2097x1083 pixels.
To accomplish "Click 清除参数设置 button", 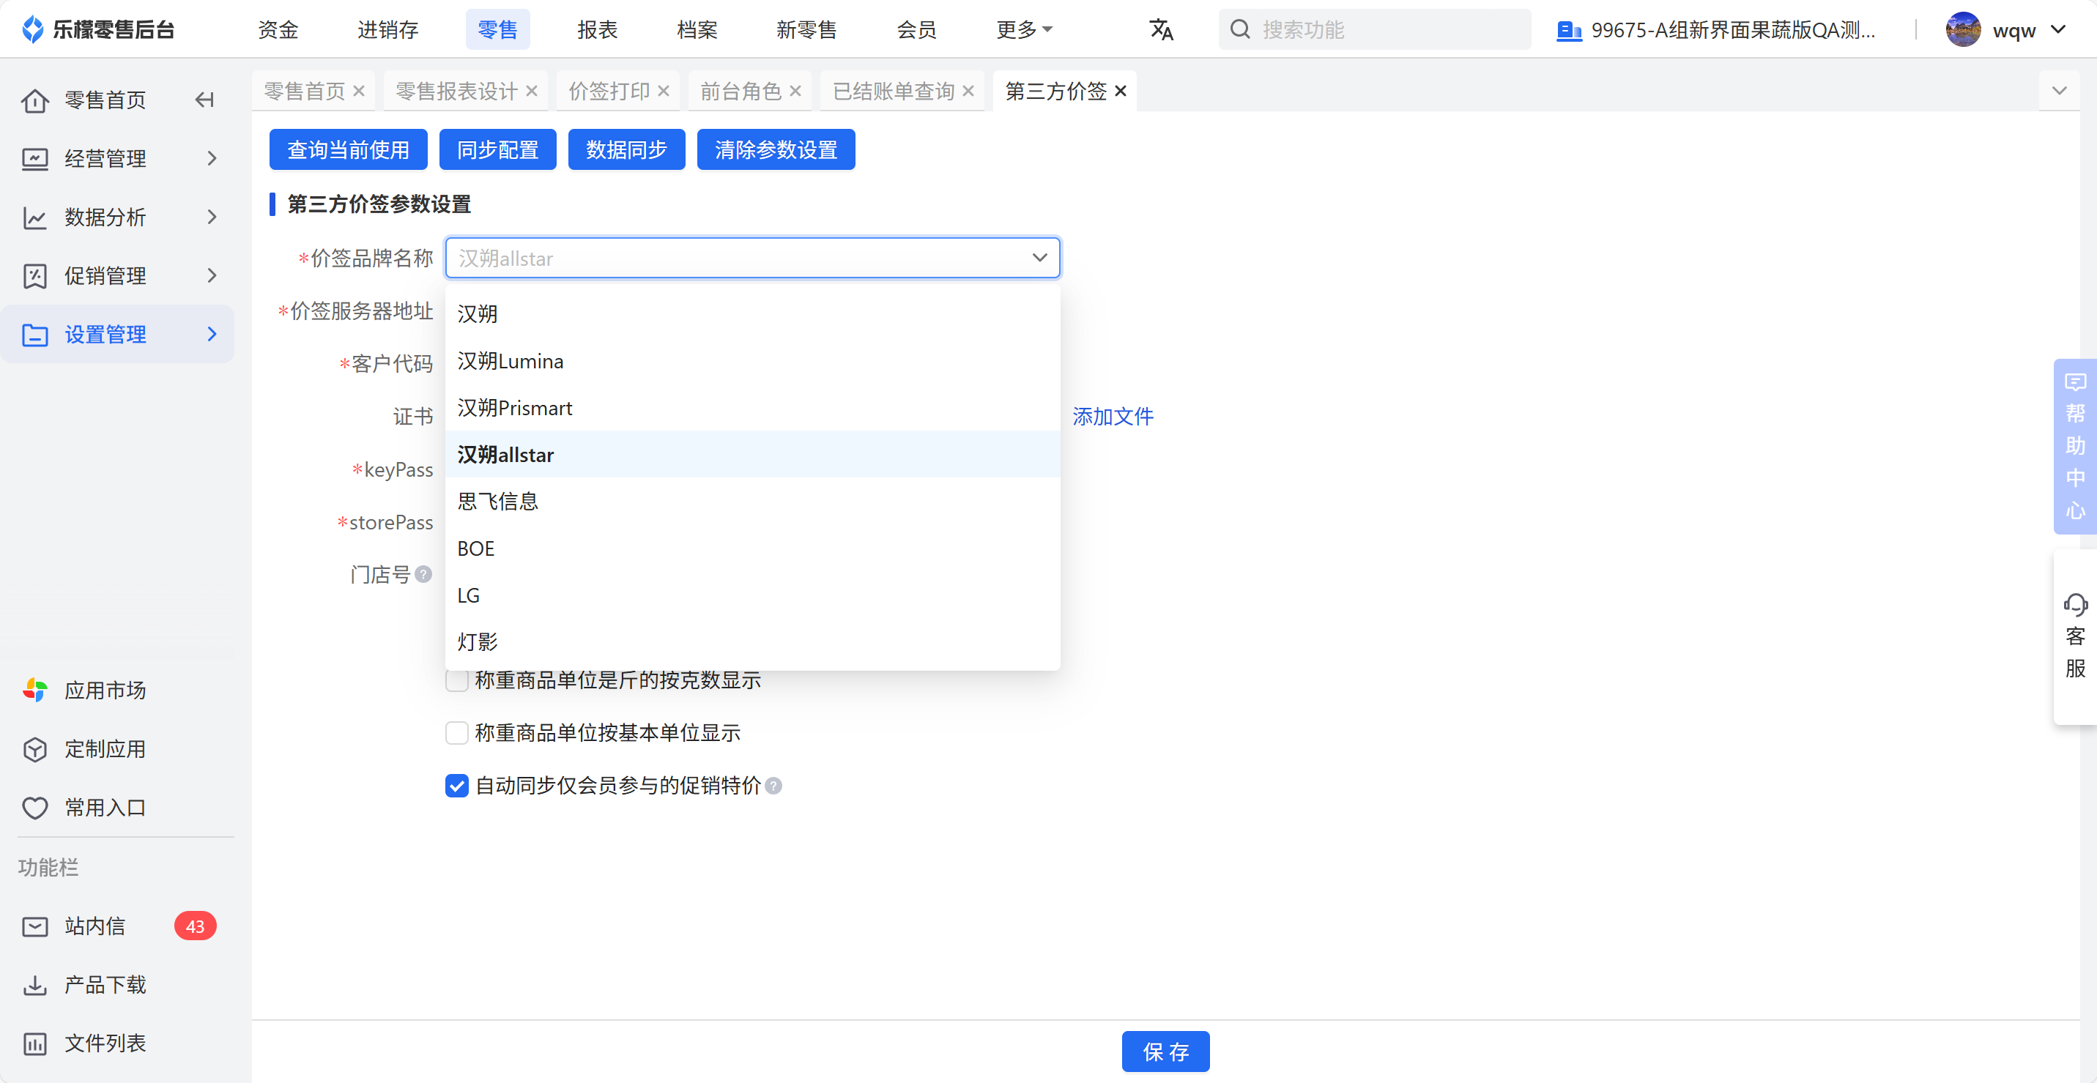I will pyautogui.click(x=776, y=149).
